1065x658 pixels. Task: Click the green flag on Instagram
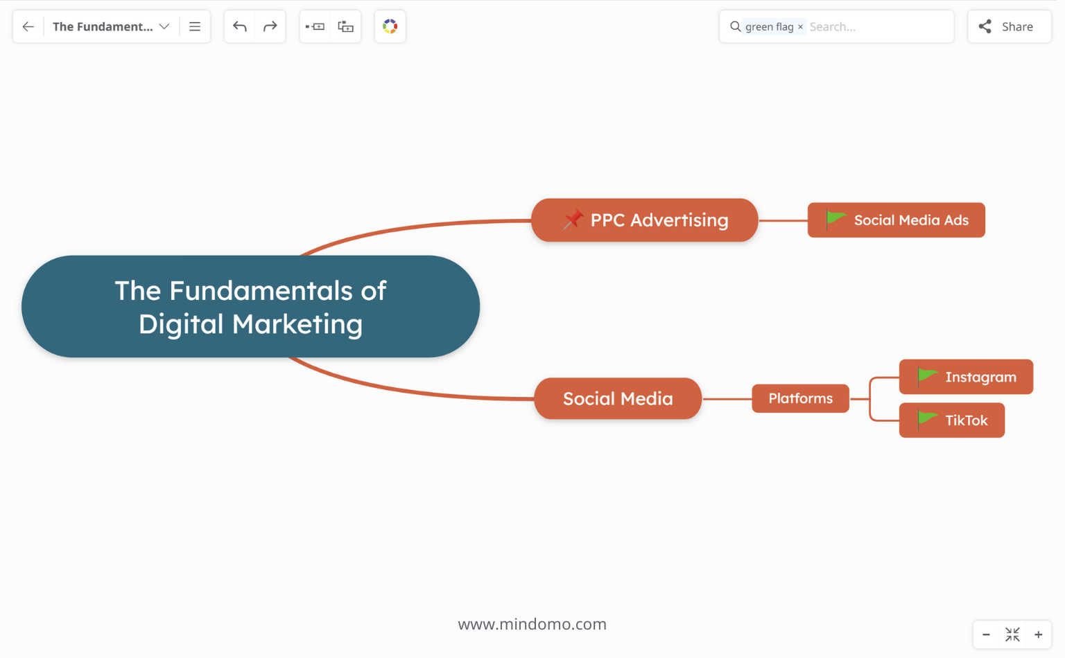927,377
